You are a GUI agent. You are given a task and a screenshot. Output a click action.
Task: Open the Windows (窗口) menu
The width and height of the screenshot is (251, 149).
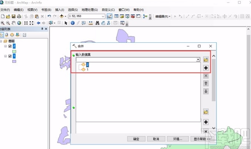[124, 10]
